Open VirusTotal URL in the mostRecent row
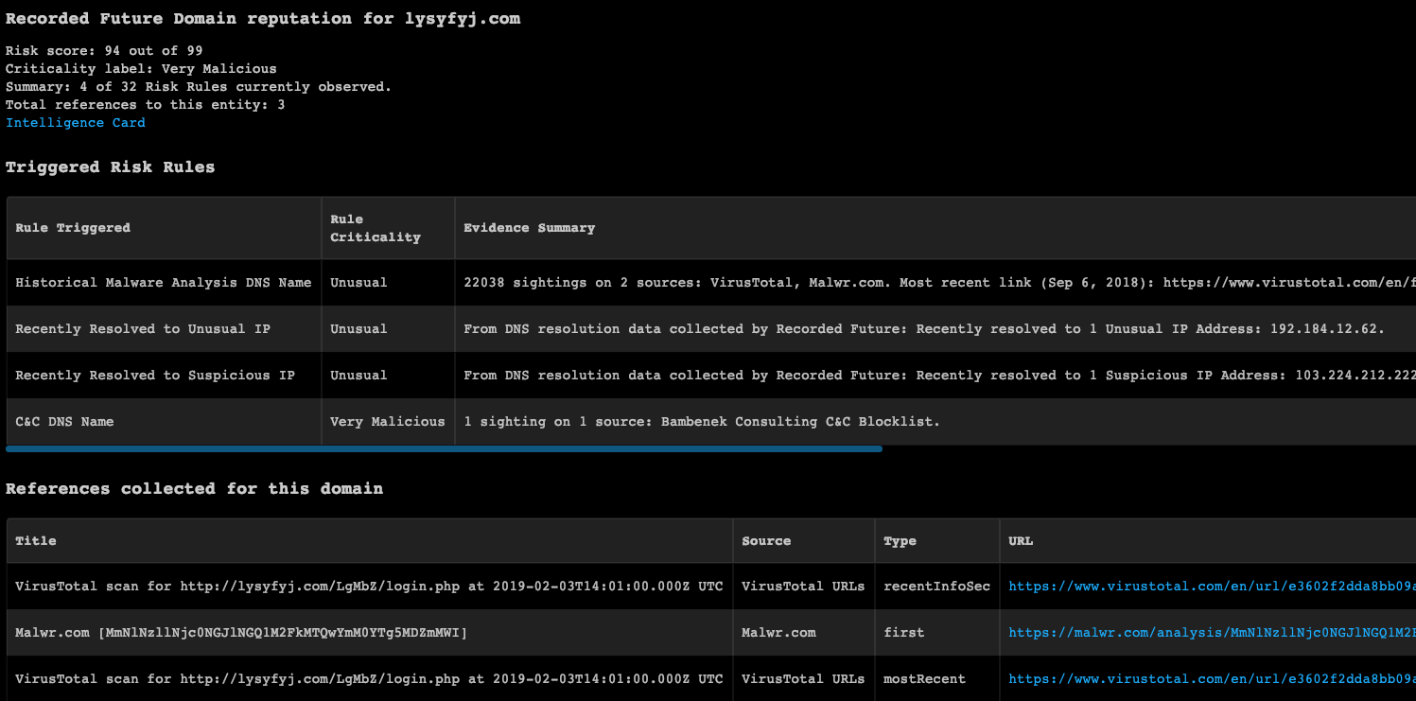 tap(1211, 678)
